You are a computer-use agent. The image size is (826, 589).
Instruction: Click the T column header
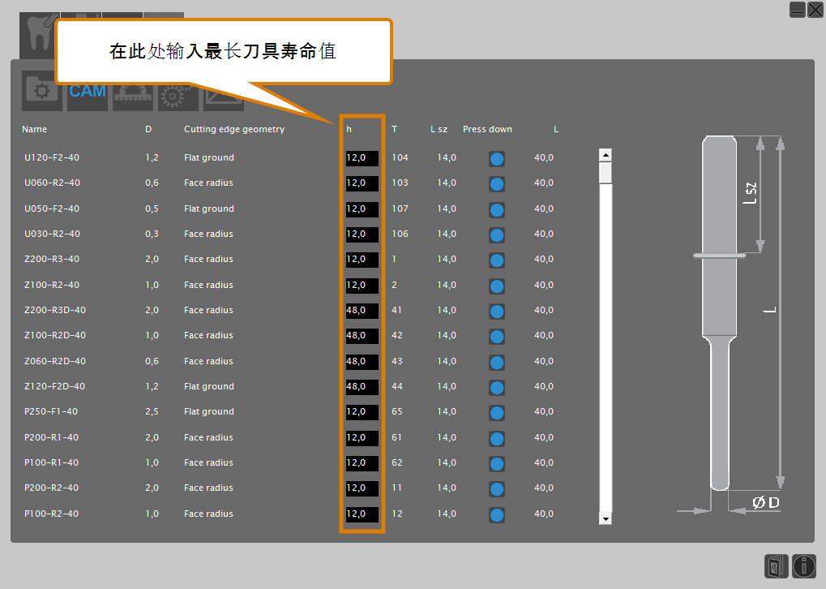coord(394,129)
